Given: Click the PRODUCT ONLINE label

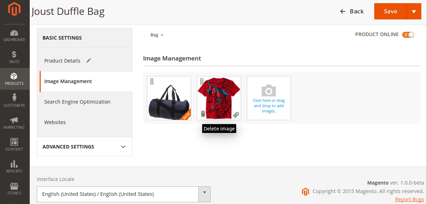Looking at the screenshot, I should click(x=377, y=35).
